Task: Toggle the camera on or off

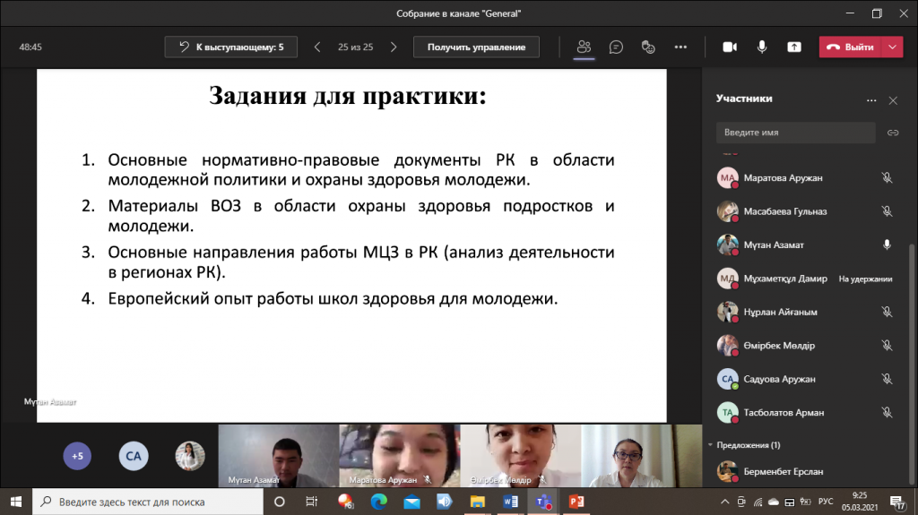Action: click(730, 47)
